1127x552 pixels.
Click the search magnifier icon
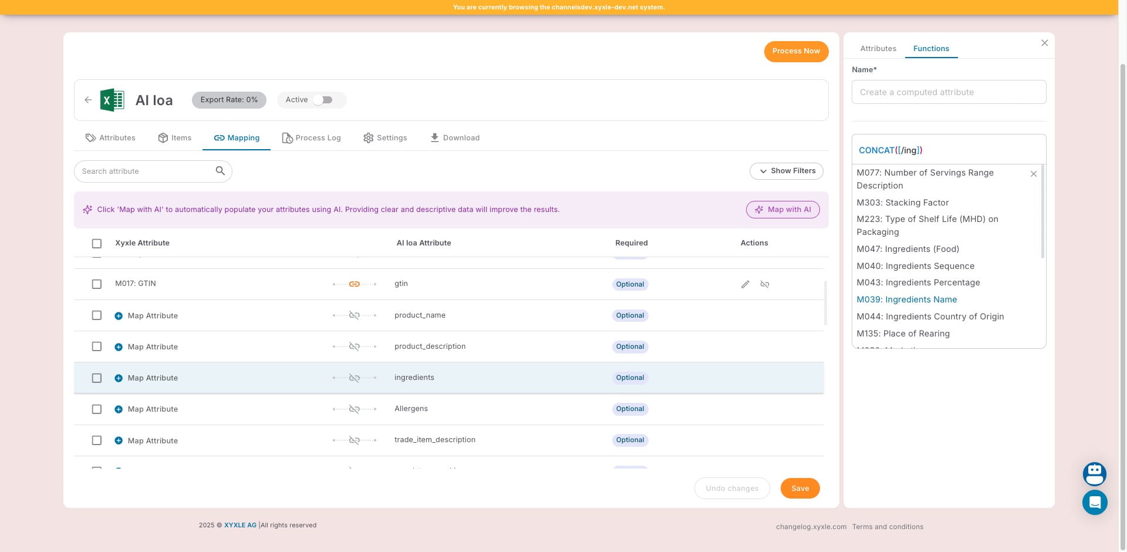click(220, 171)
